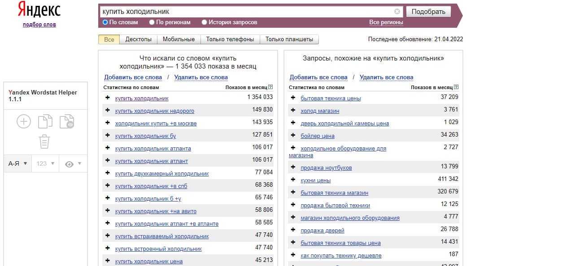This screenshot has width=571, height=266.
Task: Click the "1 354 033" impressions value
Action: coord(260,97)
